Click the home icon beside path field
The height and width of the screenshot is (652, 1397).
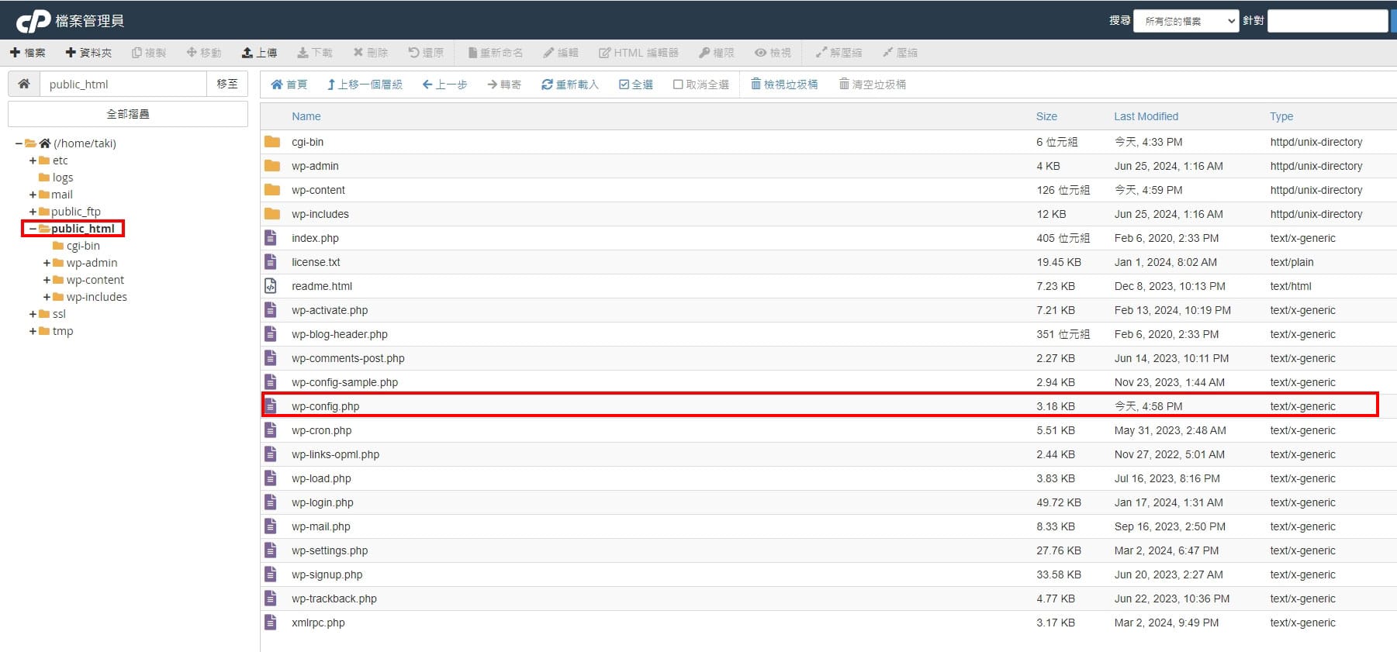point(24,84)
